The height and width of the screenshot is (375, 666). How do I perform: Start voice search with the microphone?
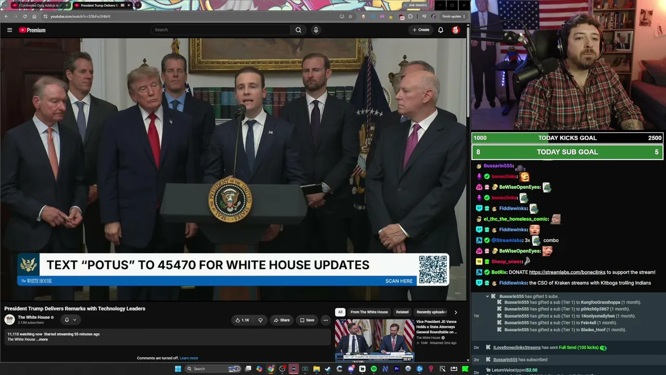315,30
